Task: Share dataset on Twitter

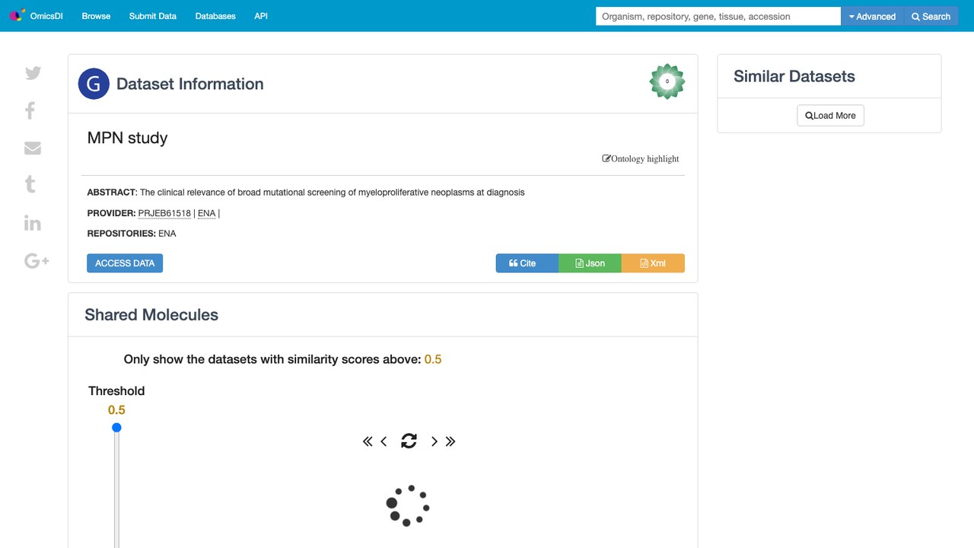Action: (x=33, y=73)
